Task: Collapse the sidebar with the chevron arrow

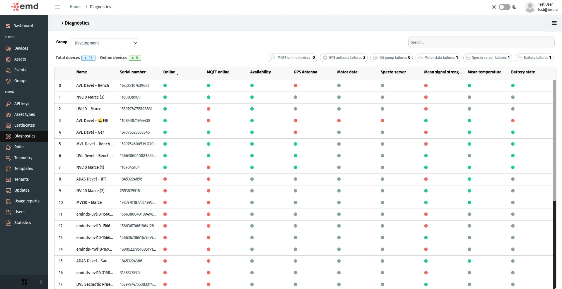Action: point(41,282)
